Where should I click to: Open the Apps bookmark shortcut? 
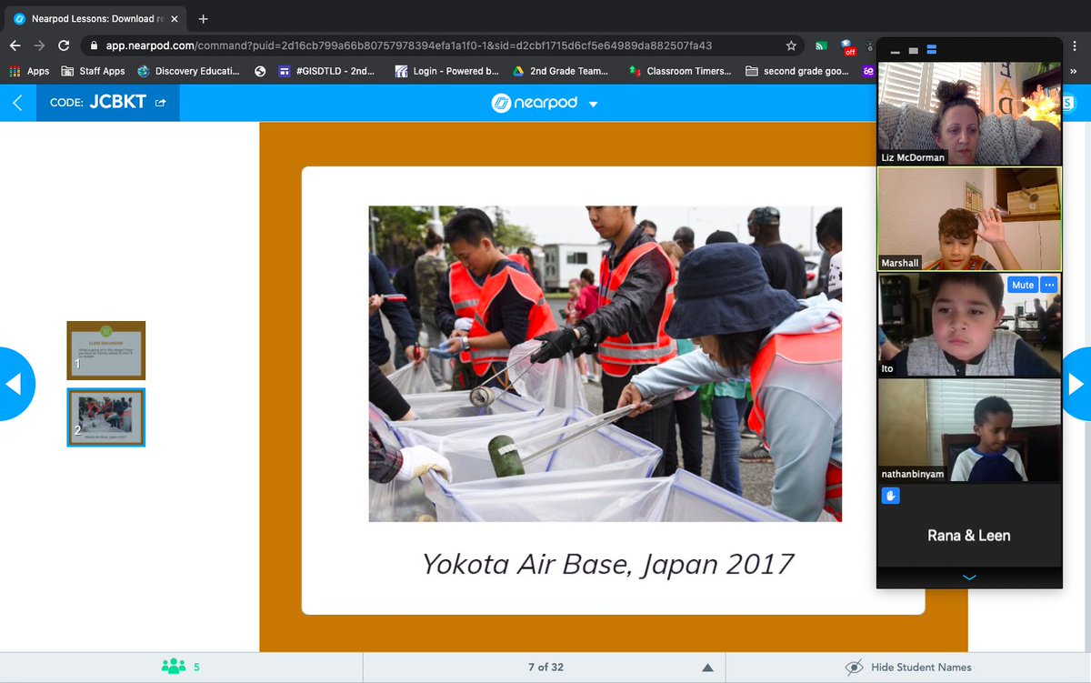tap(29, 71)
